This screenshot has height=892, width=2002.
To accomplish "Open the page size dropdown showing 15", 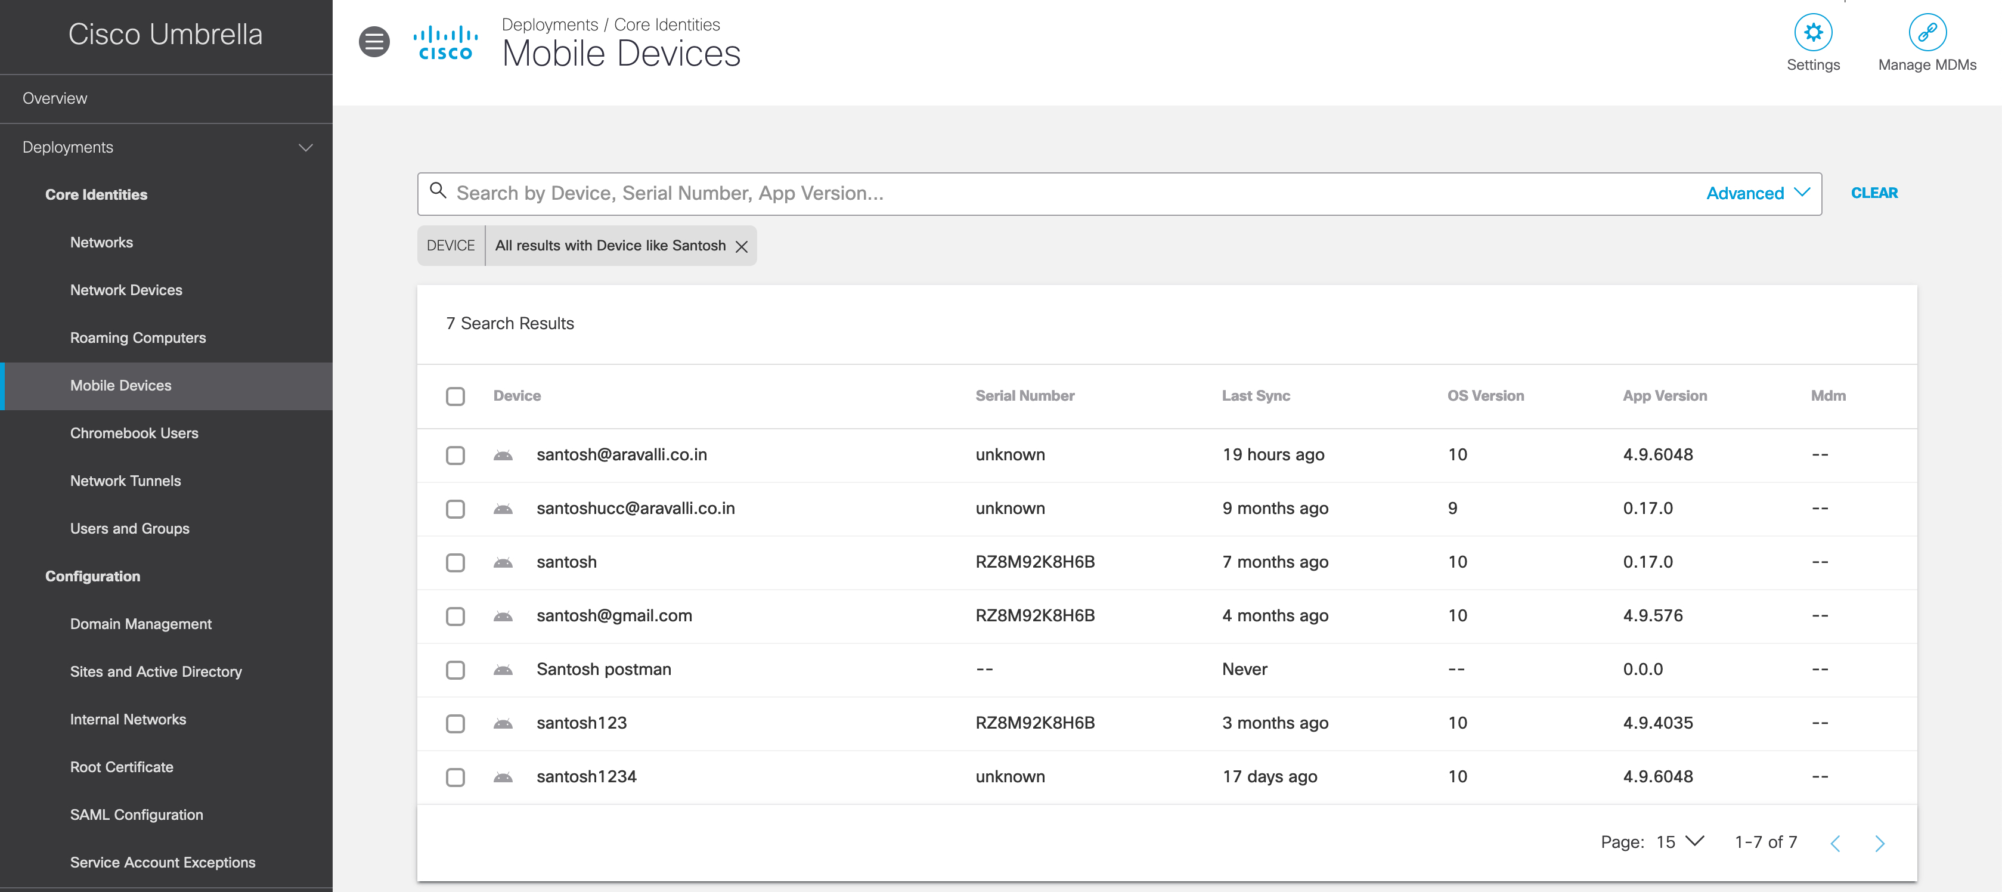I will 1680,843.
